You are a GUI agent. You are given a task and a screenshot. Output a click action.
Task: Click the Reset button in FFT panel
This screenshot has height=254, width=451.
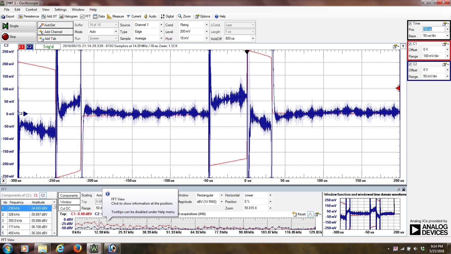299,214
